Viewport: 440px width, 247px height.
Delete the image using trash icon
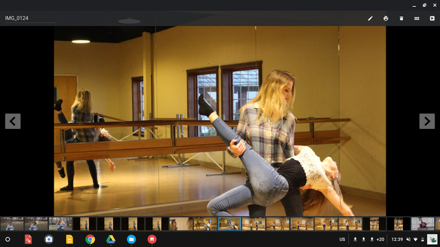click(401, 19)
